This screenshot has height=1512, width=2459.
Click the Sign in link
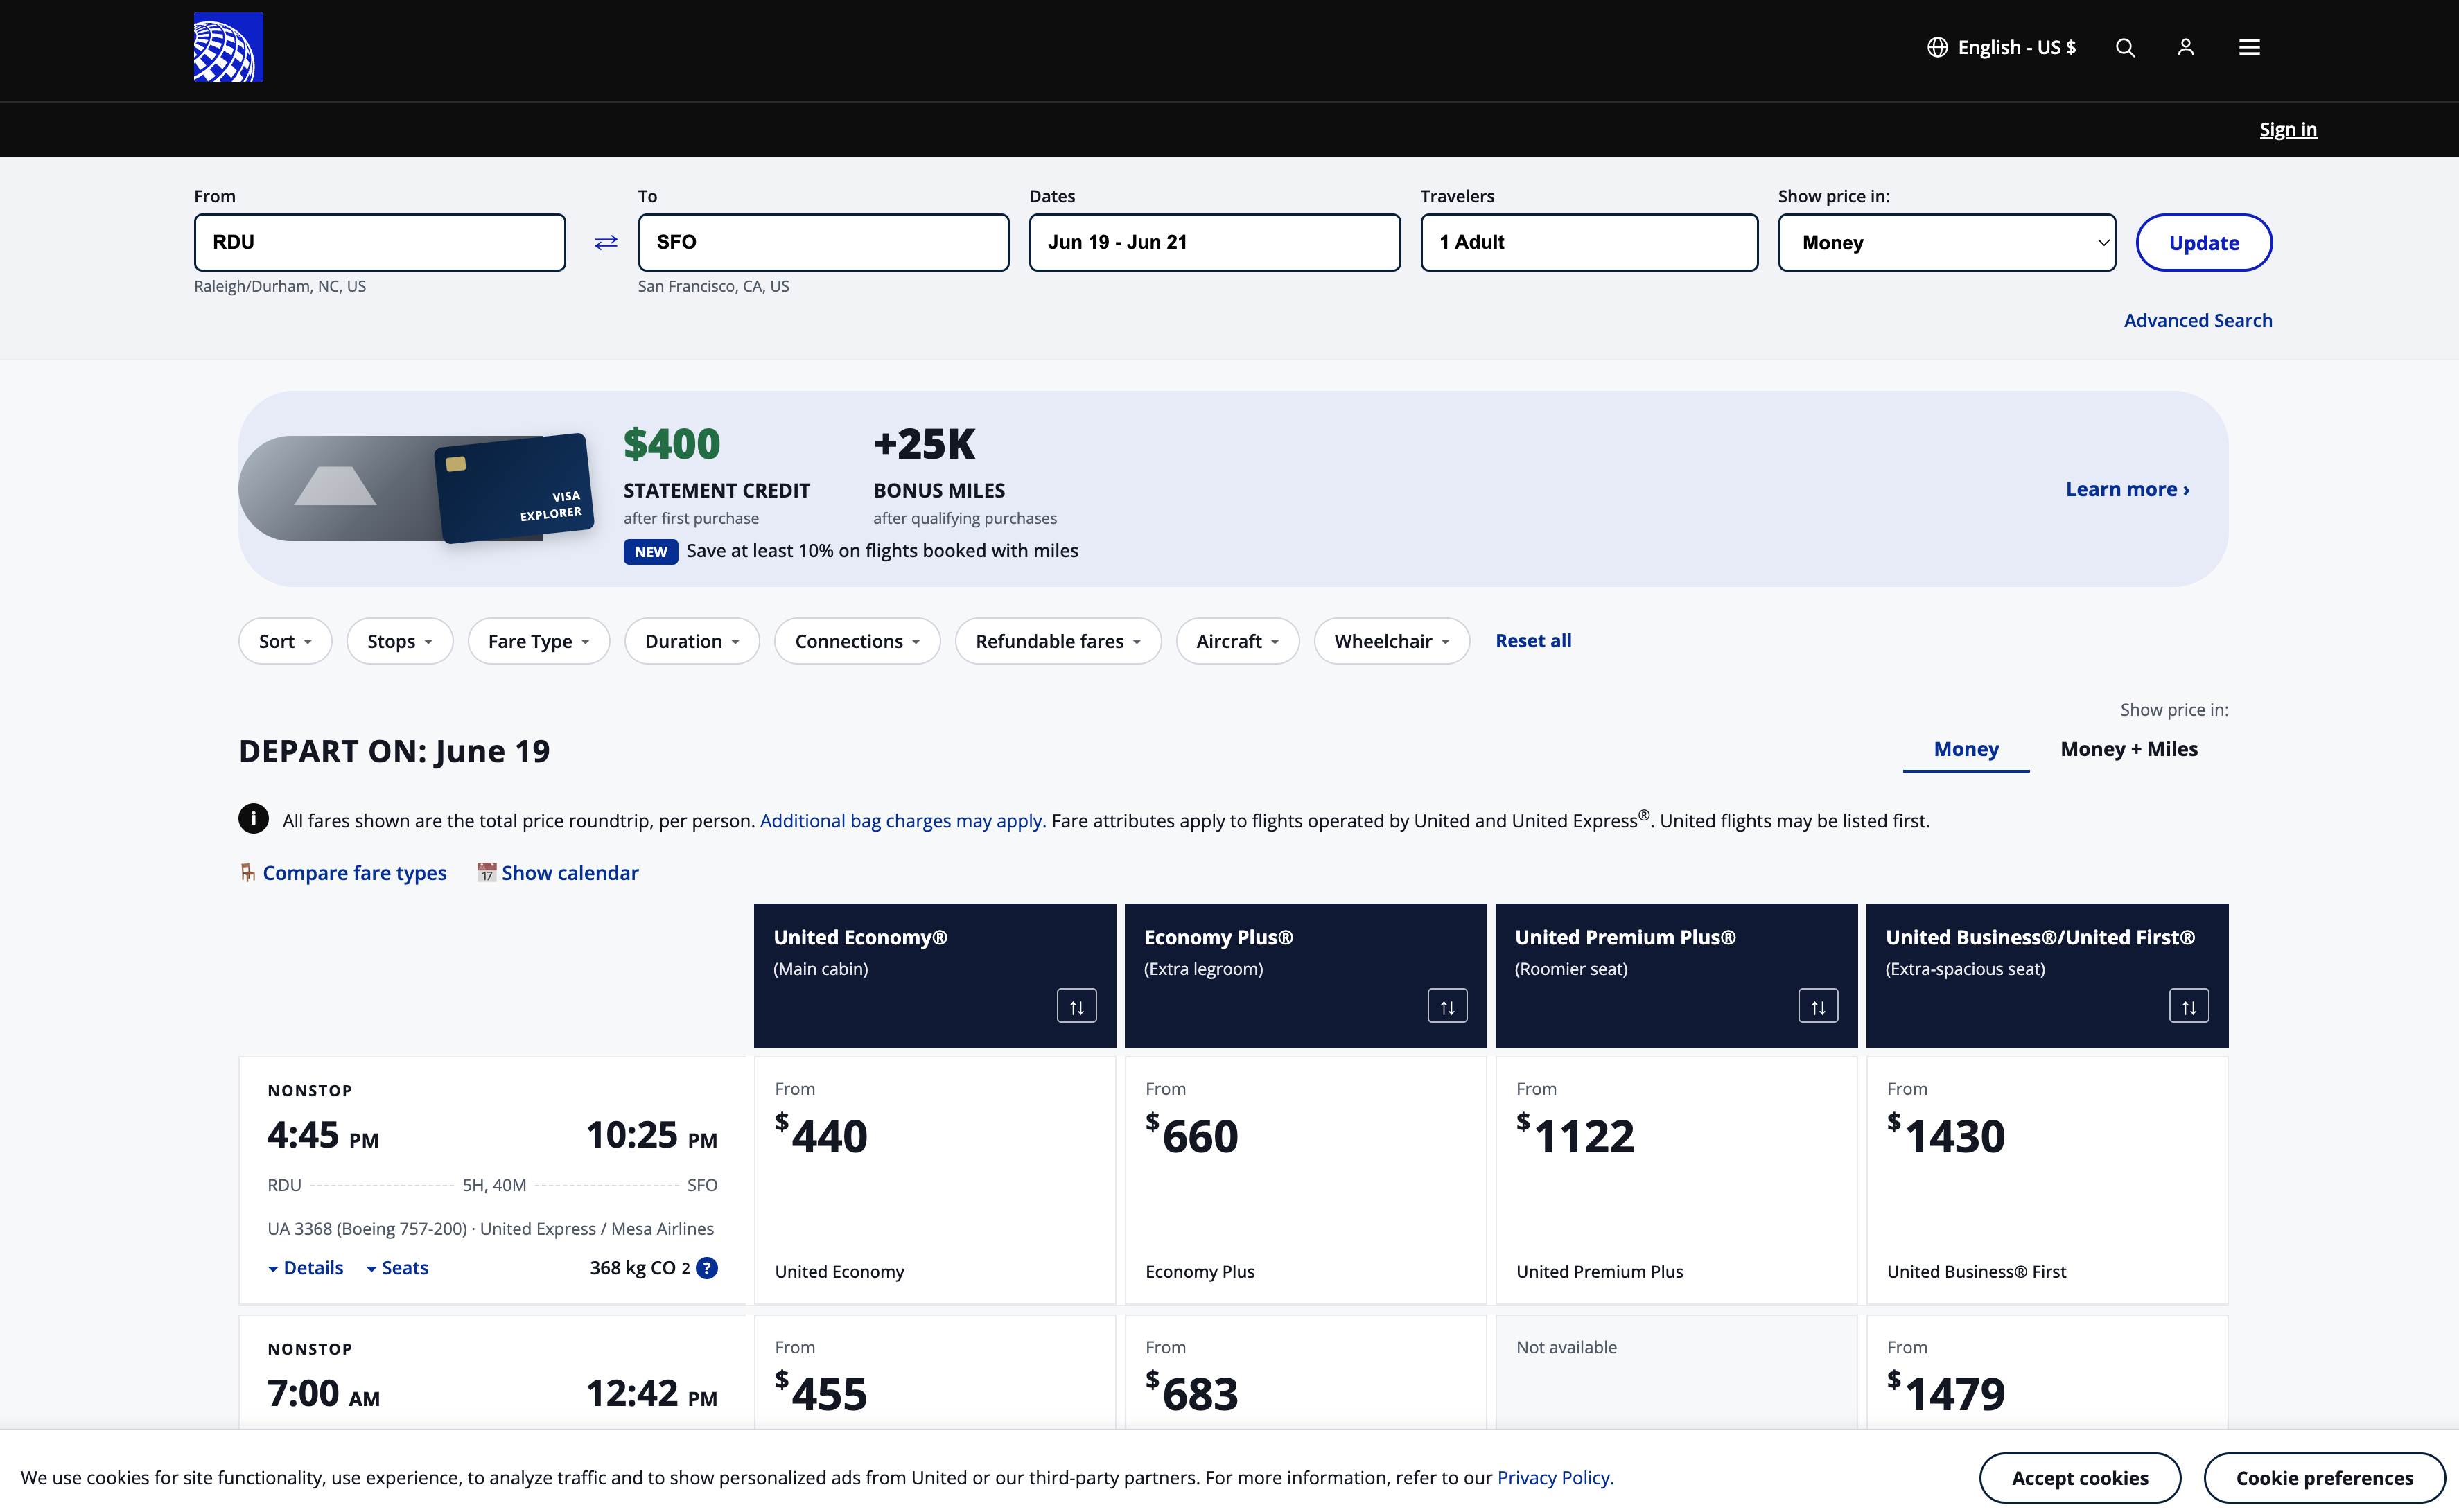[2288, 129]
